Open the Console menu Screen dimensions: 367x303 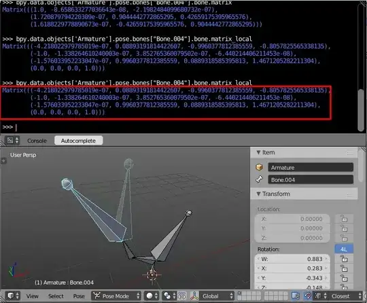pos(37,141)
